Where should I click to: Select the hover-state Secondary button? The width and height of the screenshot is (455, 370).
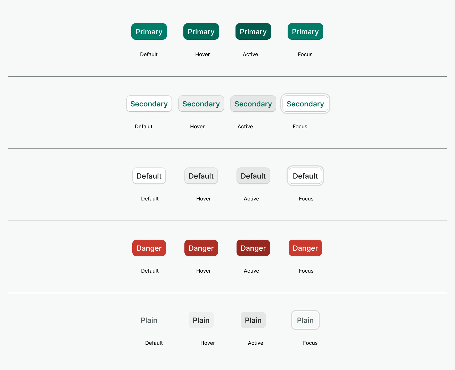[x=201, y=104]
